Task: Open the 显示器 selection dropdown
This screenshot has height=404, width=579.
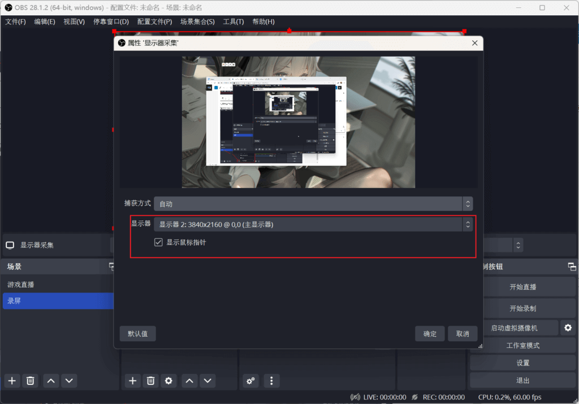Action: tap(313, 225)
